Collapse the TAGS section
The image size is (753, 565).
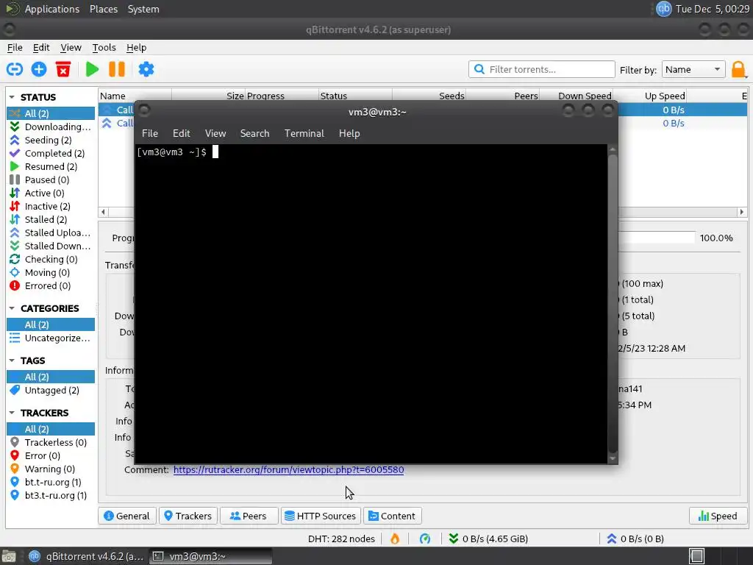coord(12,360)
